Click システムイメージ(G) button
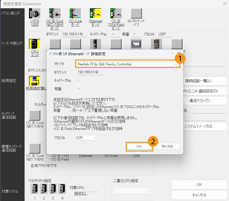Image resolution: width=229 pixels, height=201 pixels. (x=205, y=126)
